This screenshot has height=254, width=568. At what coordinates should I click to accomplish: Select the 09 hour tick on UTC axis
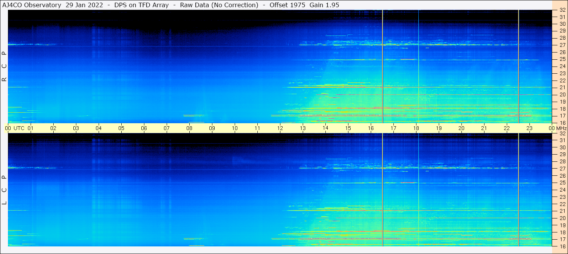point(212,128)
